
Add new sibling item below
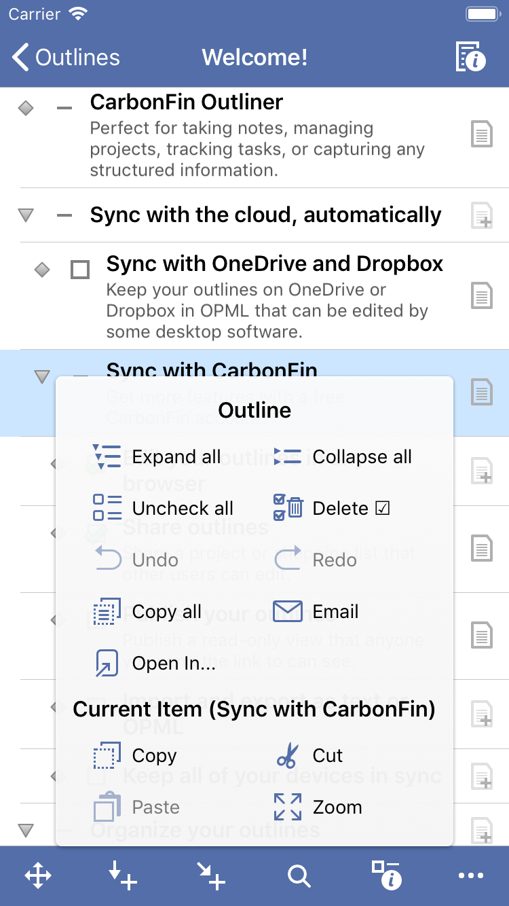[x=123, y=875]
